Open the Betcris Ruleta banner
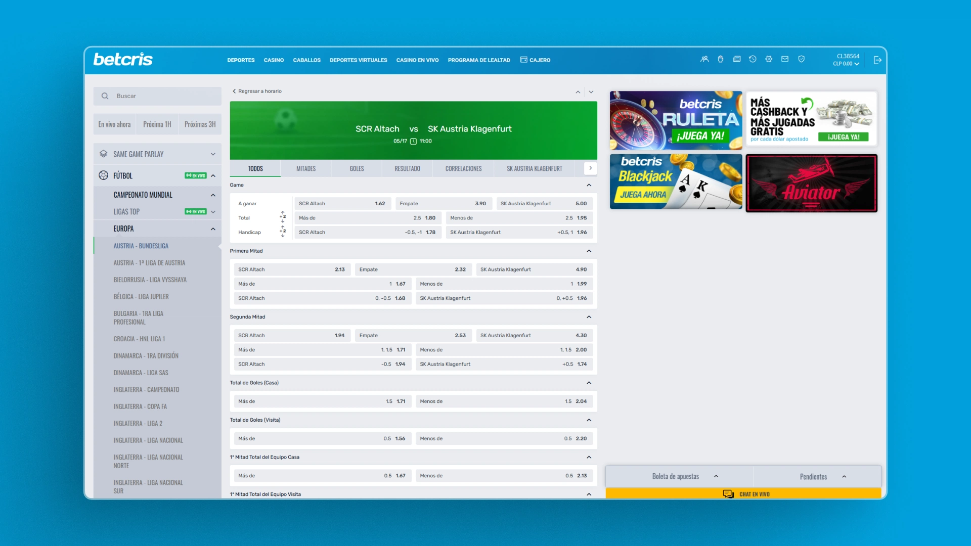Image resolution: width=971 pixels, height=546 pixels. pyautogui.click(x=676, y=120)
